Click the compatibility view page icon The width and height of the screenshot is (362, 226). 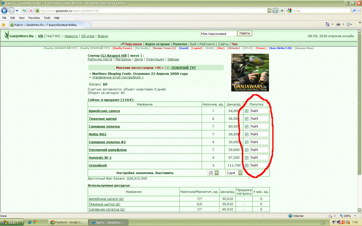click(275, 11)
